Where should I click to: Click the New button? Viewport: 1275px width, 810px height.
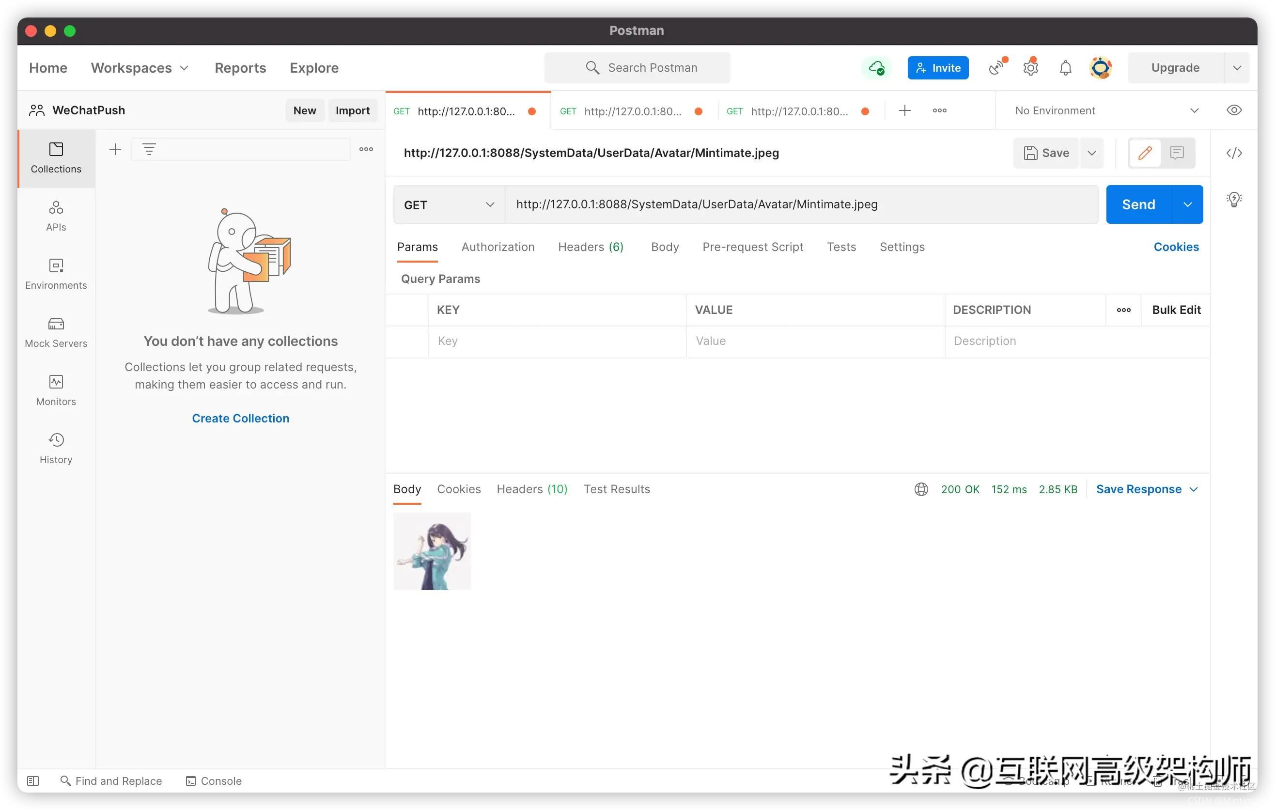click(x=304, y=110)
